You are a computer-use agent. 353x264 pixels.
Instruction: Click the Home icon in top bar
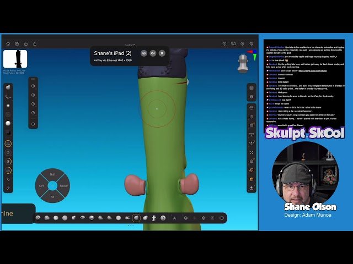point(8,44)
